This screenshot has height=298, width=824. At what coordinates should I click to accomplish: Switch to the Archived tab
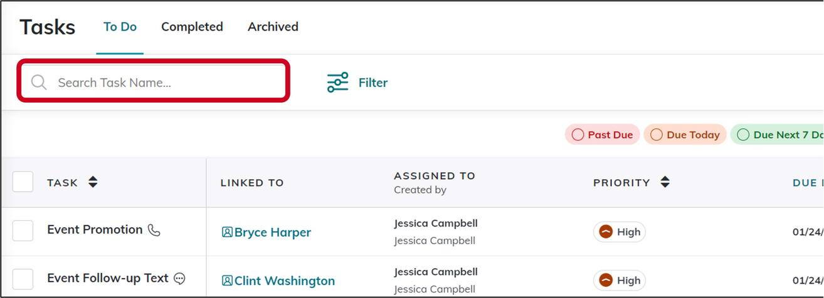coord(273,27)
